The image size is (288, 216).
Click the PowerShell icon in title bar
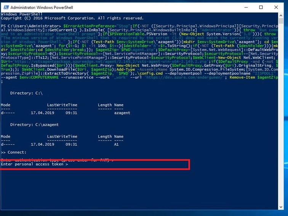click(x=5, y=7)
